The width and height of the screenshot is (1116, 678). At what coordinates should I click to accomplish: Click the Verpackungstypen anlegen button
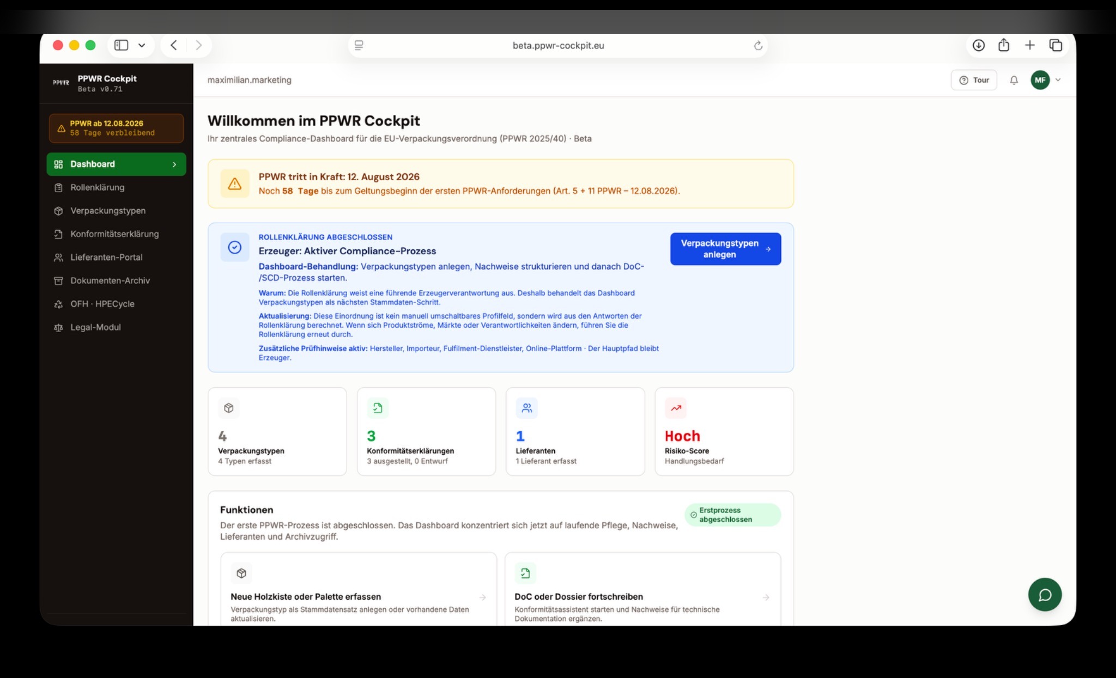[x=725, y=249]
